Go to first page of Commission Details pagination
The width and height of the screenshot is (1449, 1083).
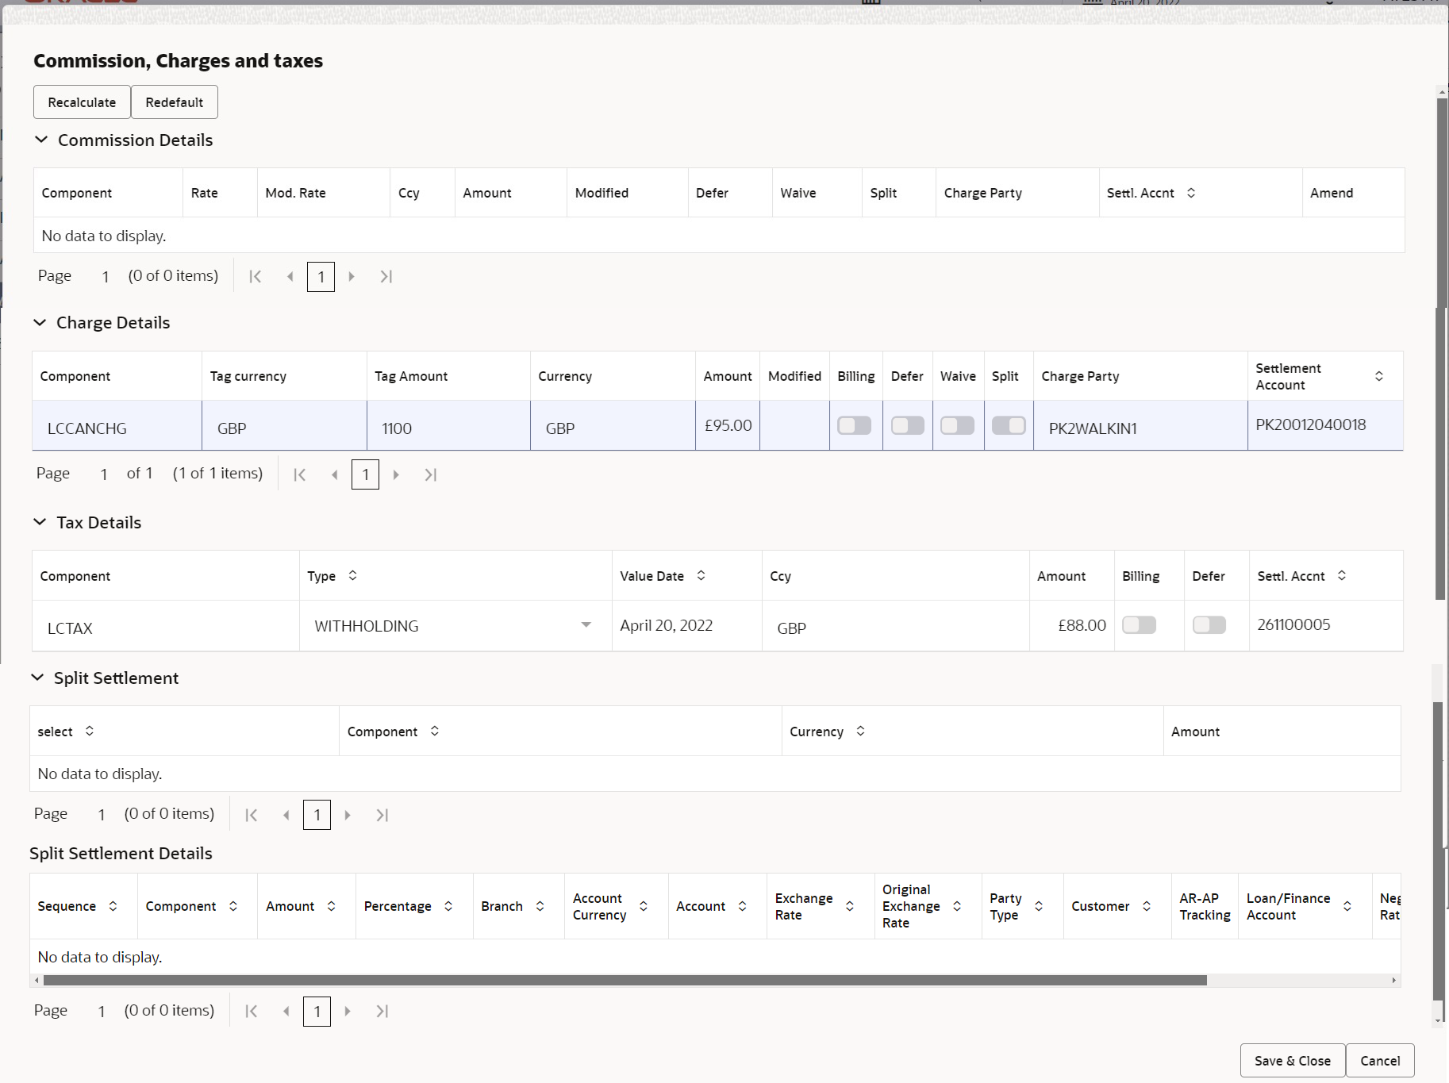coord(255,276)
